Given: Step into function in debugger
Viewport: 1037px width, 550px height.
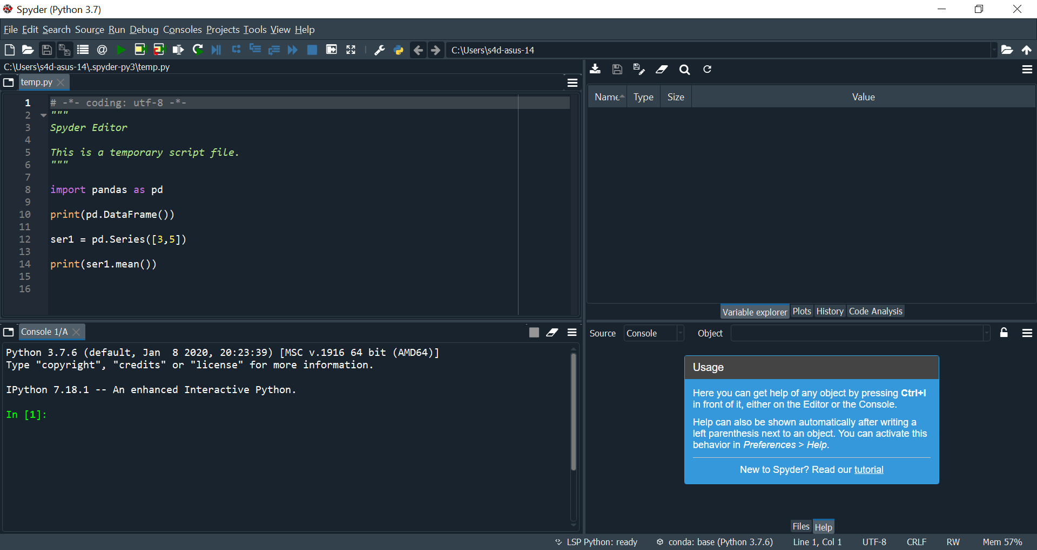Looking at the screenshot, I should pos(255,50).
